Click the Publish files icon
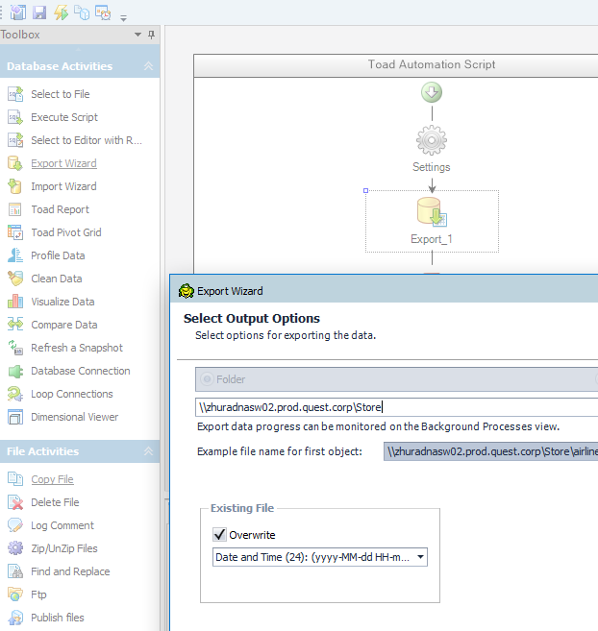This screenshot has height=631, width=598. 15,618
